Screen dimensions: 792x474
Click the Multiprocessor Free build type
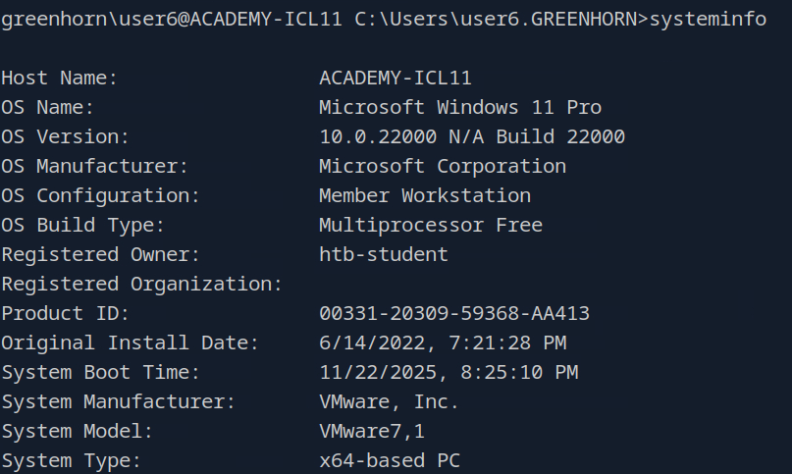pos(431,225)
